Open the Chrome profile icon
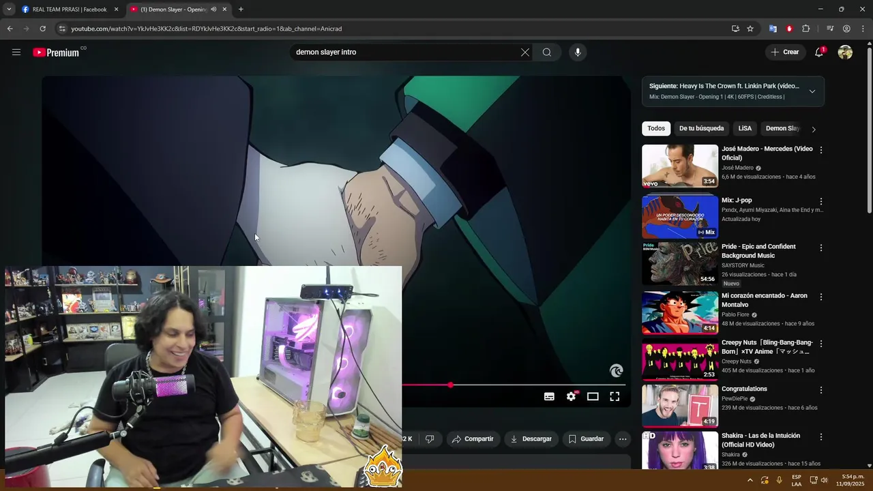Image resolution: width=873 pixels, height=491 pixels. point(846,29)
